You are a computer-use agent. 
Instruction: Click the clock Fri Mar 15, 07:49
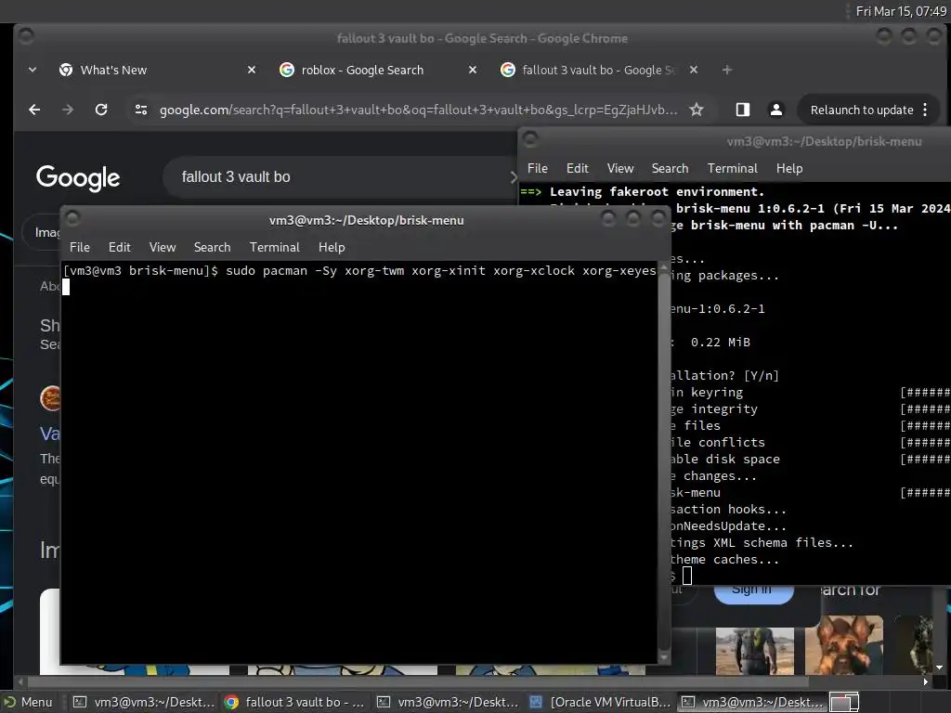901,11
